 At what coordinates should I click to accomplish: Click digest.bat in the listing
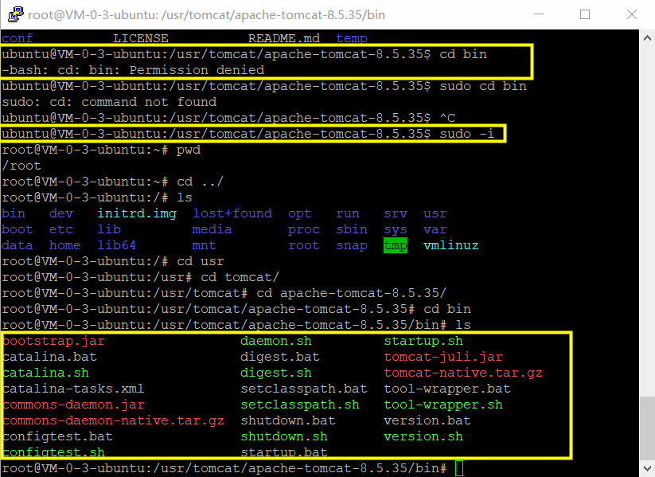[280, 357]
